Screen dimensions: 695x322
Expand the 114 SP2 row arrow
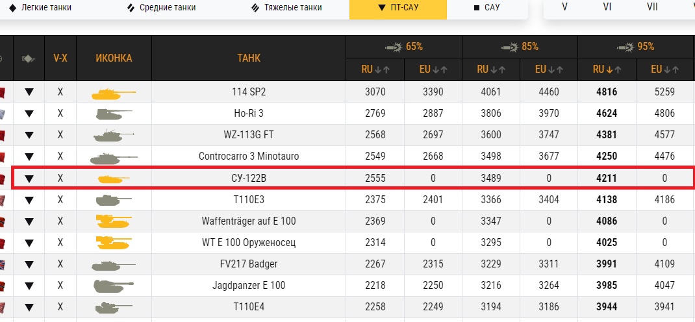[29, 93]
